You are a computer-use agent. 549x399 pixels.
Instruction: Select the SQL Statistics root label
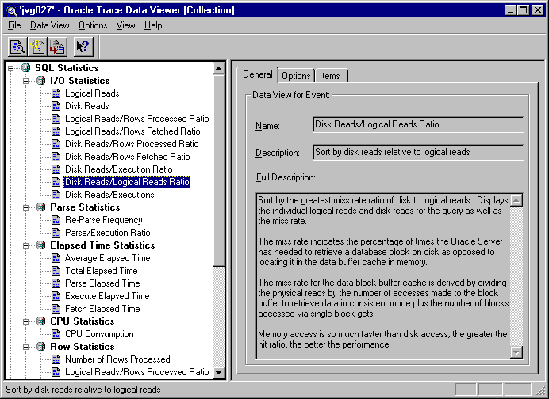pos(67,68)
